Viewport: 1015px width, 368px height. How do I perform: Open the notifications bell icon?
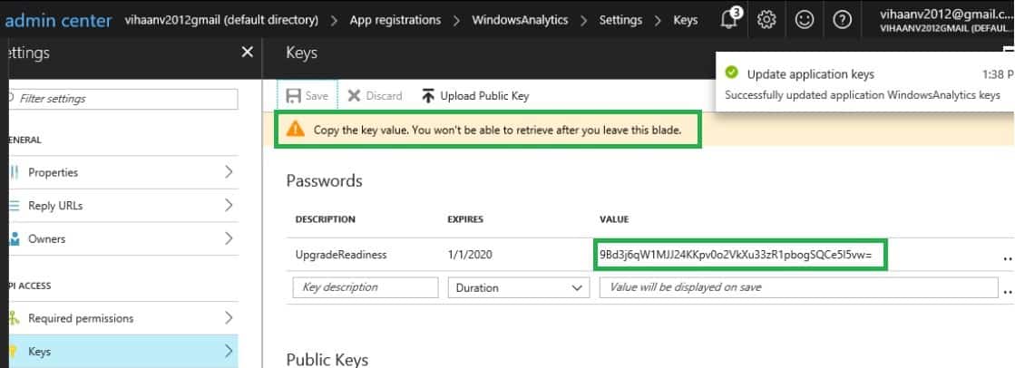coord(730,19)
